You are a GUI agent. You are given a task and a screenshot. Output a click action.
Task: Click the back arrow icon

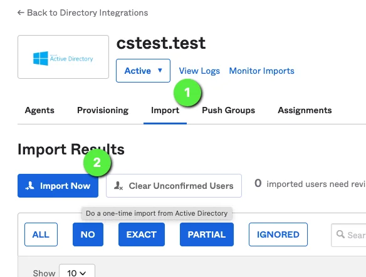[21, 13]
